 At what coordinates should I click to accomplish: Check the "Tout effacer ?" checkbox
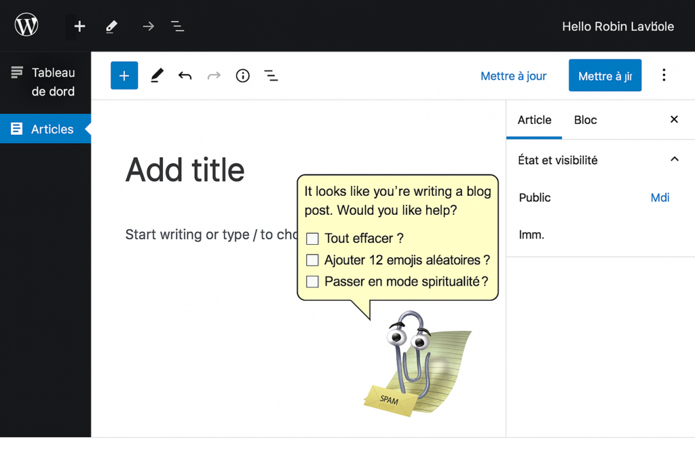click(x=312, y=239)
